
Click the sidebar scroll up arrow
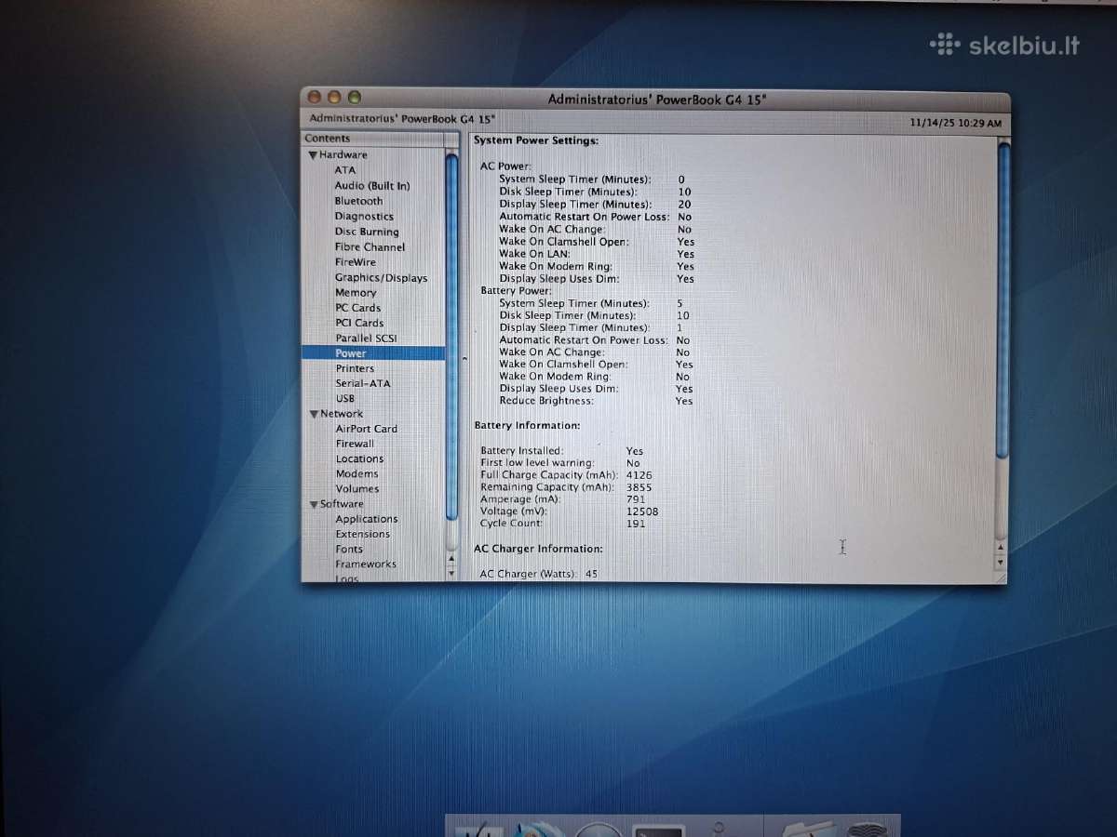(452, 558)
